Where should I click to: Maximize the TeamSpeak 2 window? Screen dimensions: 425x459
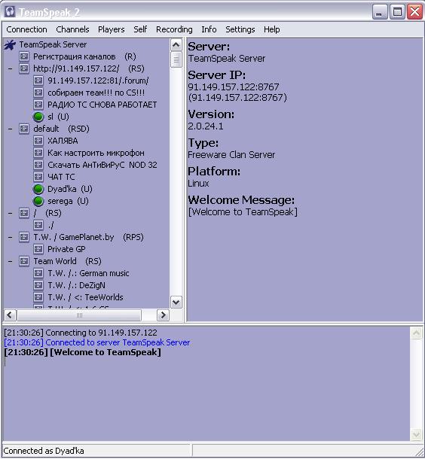point(397,12)
